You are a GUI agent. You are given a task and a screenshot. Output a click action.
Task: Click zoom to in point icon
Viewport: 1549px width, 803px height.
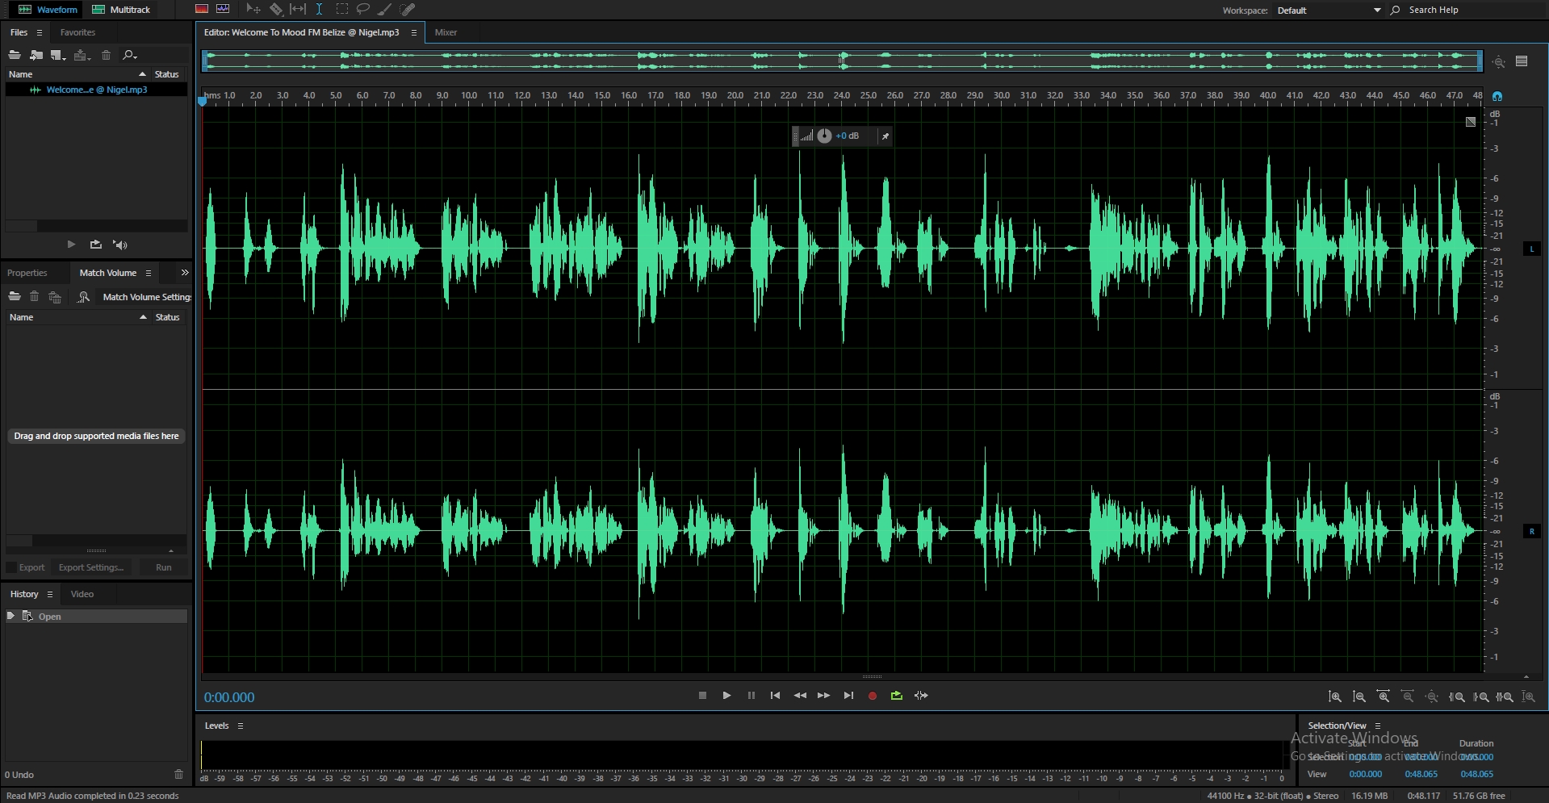pyautogui.click(x=1457, y=696)
